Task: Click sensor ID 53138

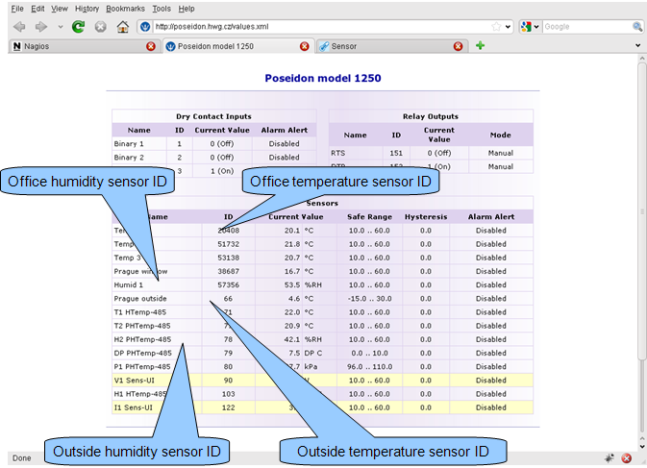Action: tap(228, 258)
